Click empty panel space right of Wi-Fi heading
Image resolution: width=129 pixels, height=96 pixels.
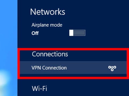[x=88, y=89]
